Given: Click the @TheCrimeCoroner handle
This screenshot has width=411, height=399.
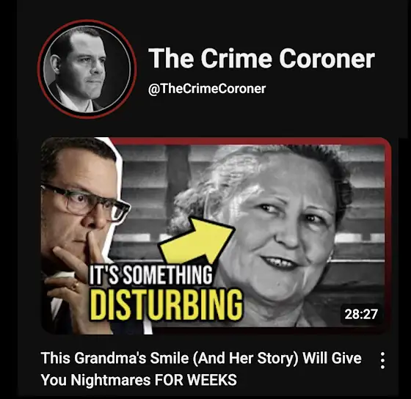Looking at the screenshot, I should [207, 89].
